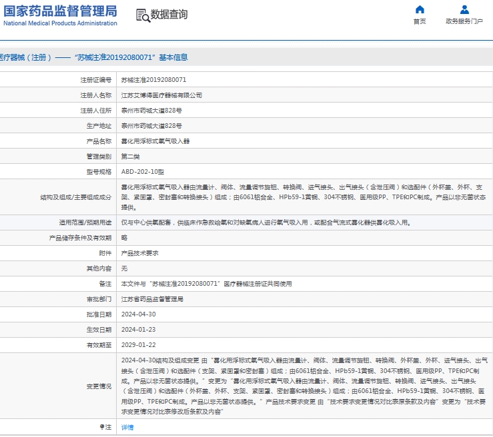Click the 变更情况 change description paragraph
Viewport: 493px width, 437px height.
[x=304, y=386]
